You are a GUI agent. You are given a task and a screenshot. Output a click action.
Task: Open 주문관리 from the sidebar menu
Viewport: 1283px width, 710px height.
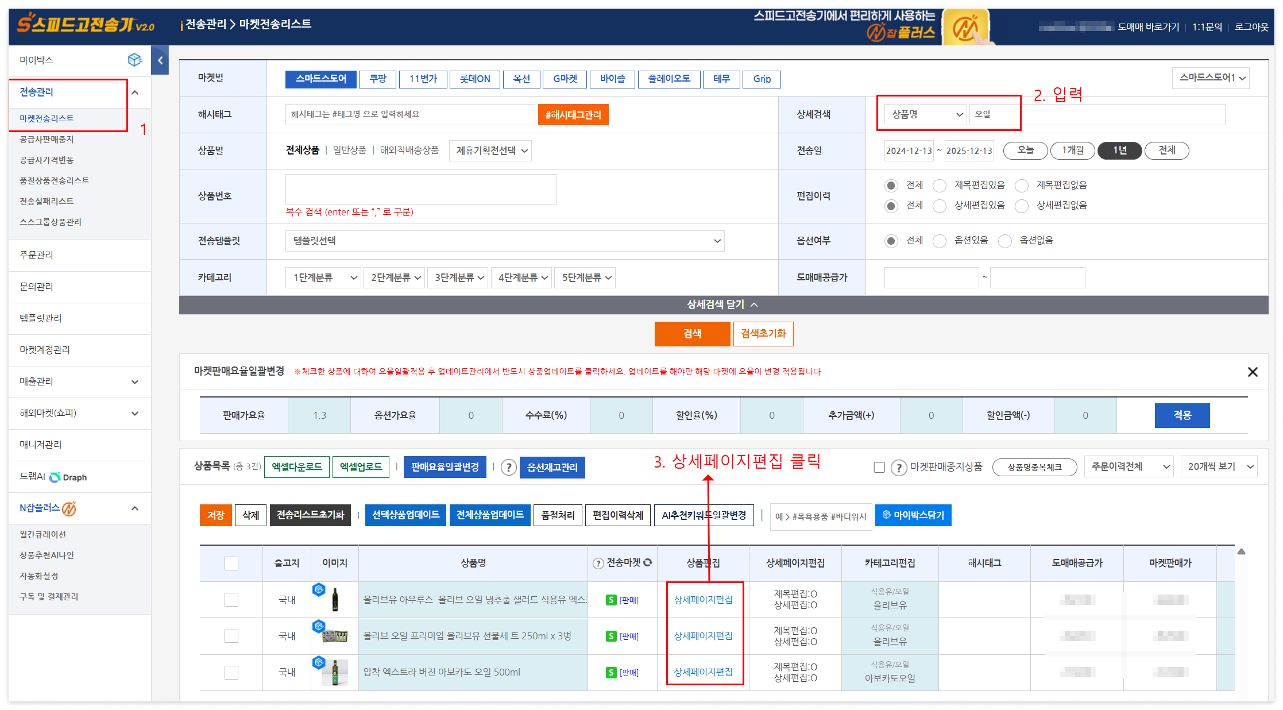[x=36, y=254]
